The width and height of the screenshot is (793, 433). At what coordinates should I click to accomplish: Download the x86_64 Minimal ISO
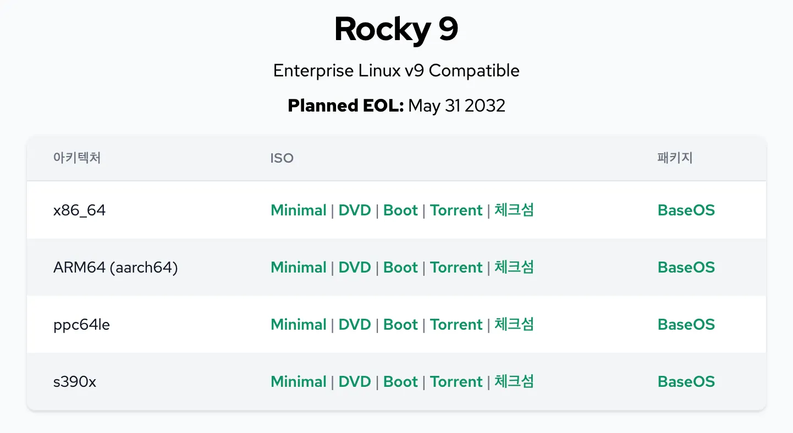(x=299, y=210)
